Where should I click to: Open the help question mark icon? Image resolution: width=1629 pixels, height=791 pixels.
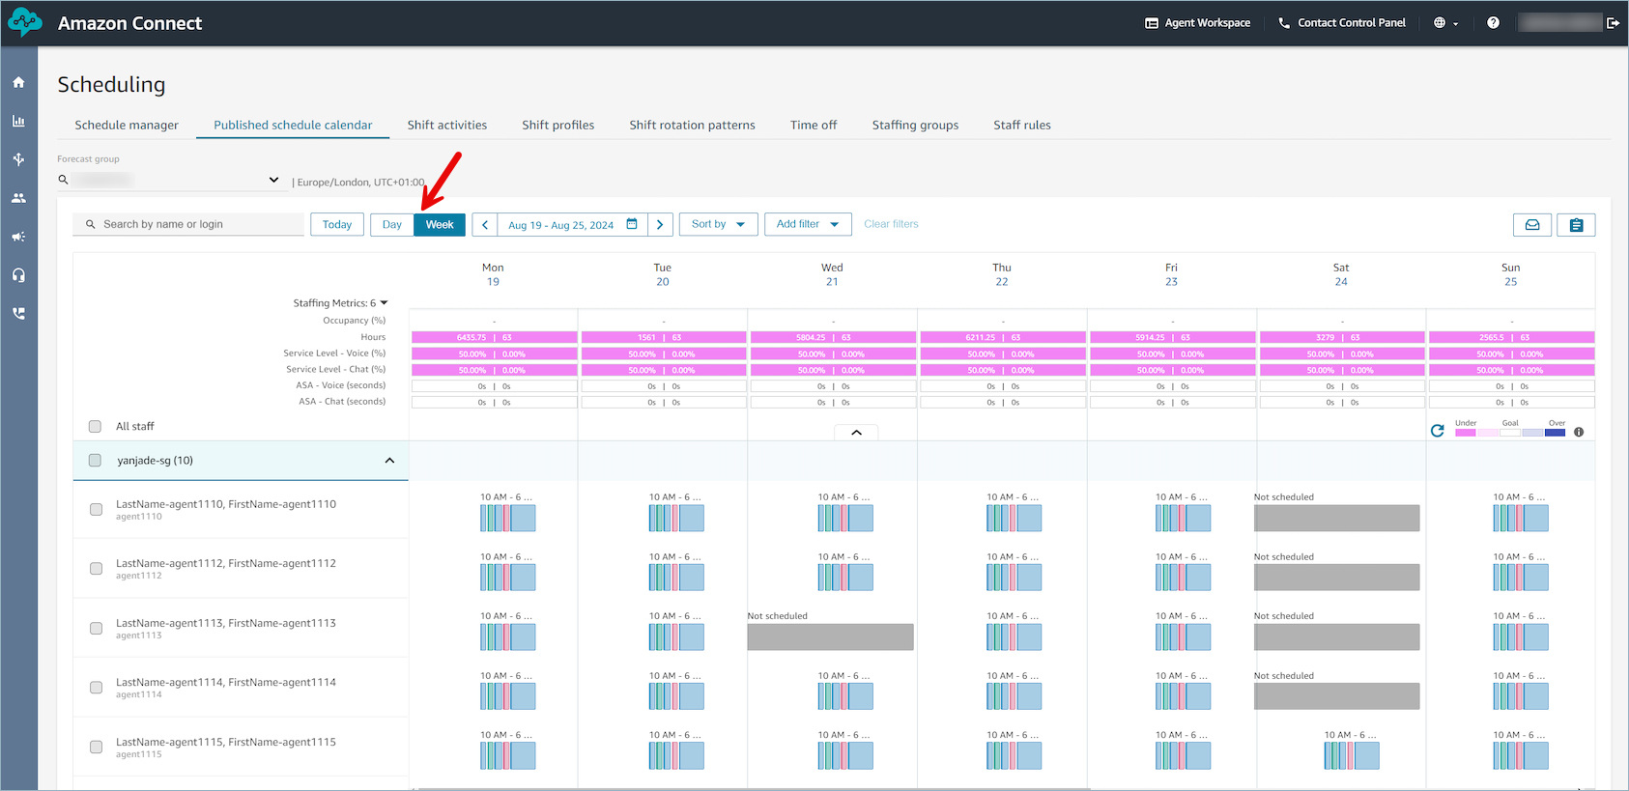1493,23
